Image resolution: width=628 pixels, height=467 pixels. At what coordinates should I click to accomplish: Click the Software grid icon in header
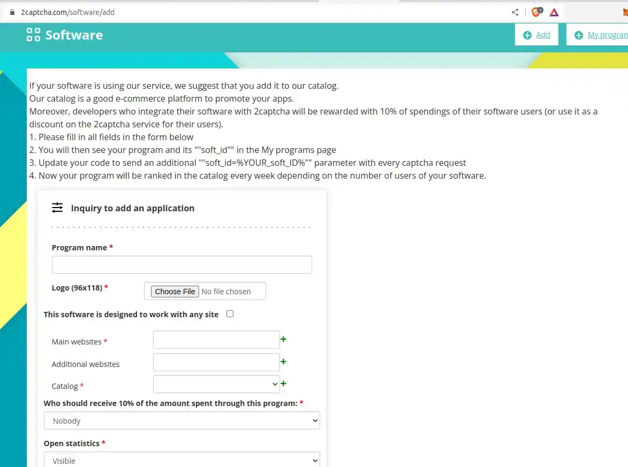(x=33, y=35)
